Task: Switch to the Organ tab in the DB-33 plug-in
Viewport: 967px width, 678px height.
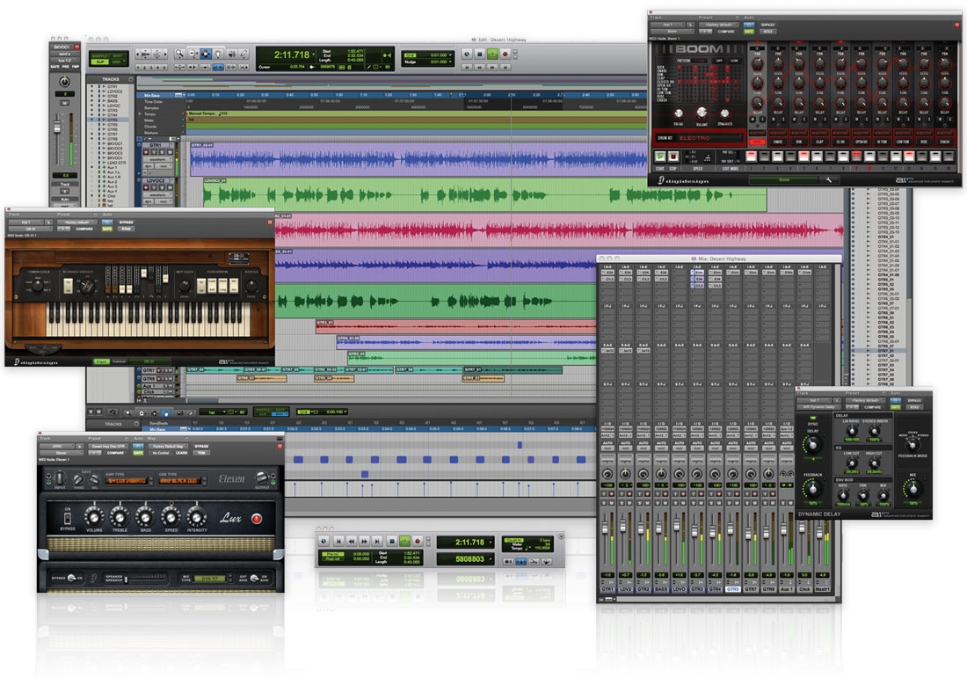Action: tap(101, 361)
